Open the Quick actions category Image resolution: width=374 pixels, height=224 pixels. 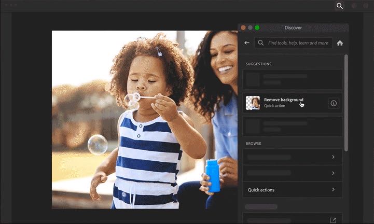(x=293, y=190)
